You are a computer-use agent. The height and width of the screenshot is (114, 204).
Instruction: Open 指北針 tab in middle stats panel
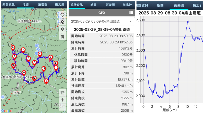point(127,5)
